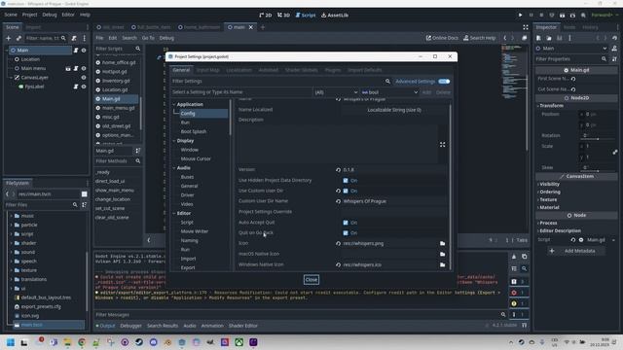The height and width of the screenshot is (350, 623).
Task: Open the script editor File menu
Action: pos(99,38)
